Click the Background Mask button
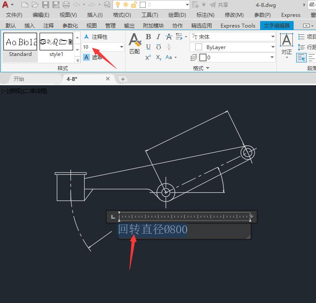Image resolution: width=316 pixels, height=303 pixels. (x=93, y=58)
